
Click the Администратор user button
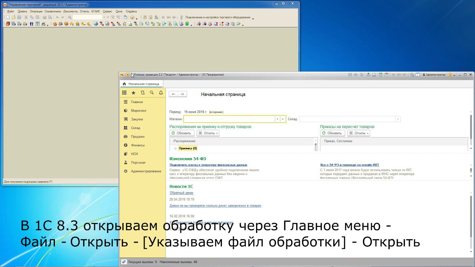coord(433,75)
